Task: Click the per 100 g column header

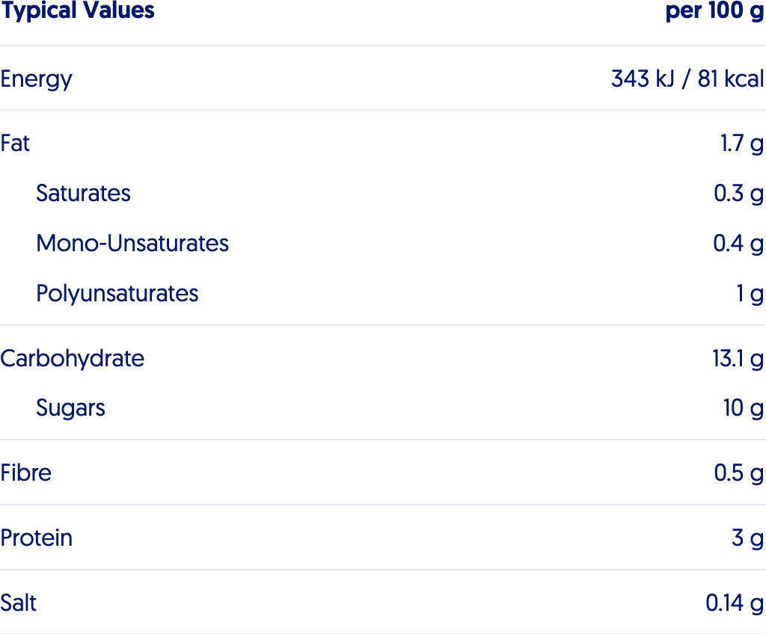Action: (x=715, y=10)
